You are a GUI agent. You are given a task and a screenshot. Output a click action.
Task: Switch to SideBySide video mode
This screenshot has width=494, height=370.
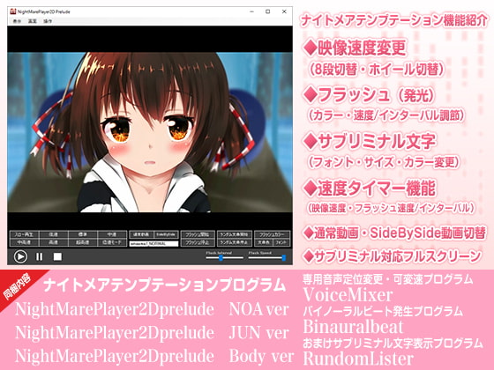166,234
